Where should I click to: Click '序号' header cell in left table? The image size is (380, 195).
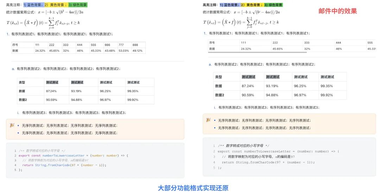click(23, 45)
